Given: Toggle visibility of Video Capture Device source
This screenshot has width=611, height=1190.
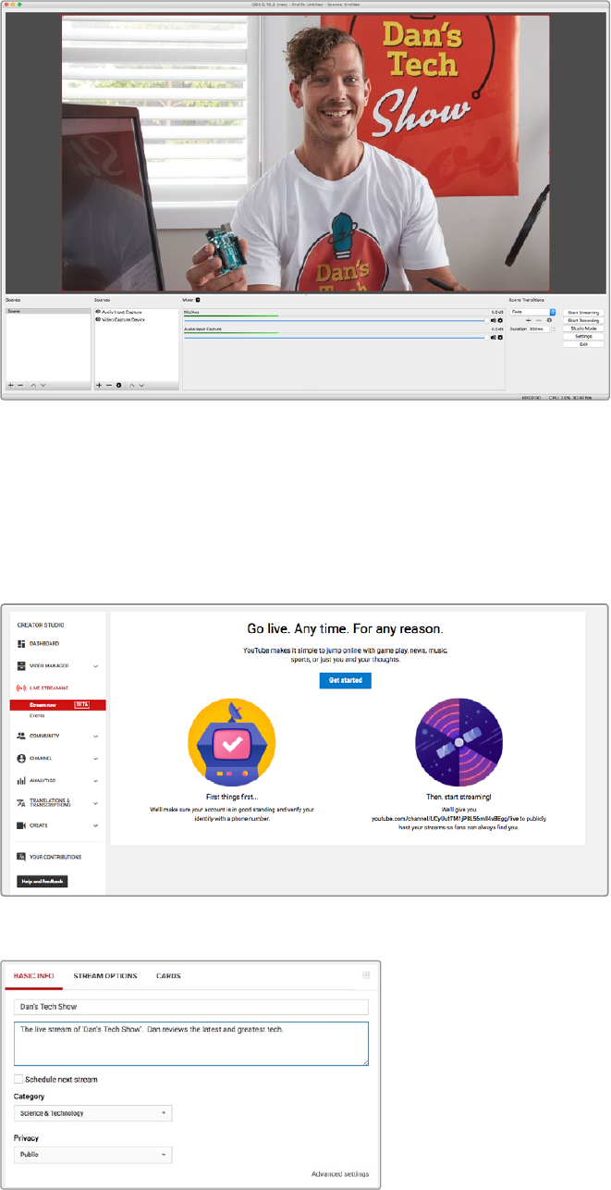Looking at the screenshot, I should click(98, 318).
